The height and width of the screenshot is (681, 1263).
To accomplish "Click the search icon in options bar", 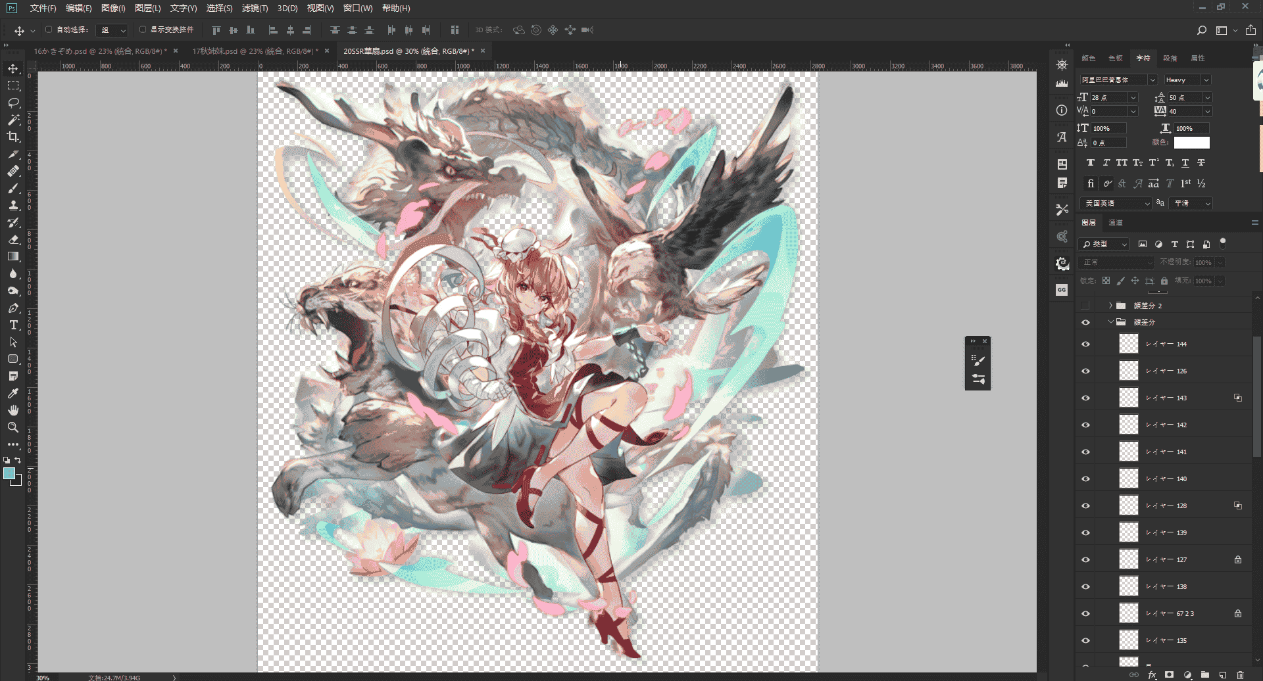I will coord(1202,30).
